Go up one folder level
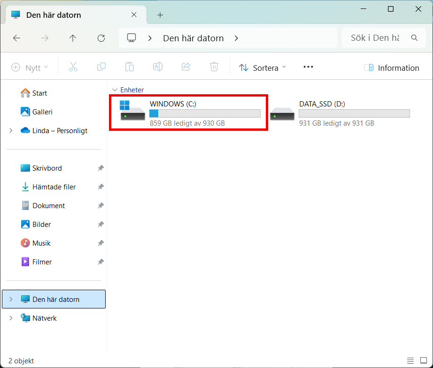The height and width of the screenshot is (368, 433). coord(73,38)
